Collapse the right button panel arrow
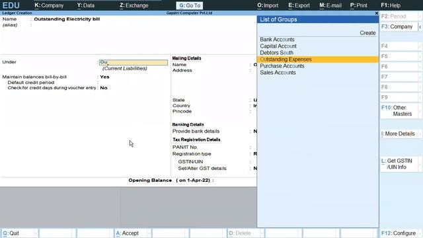The width and height of the screenshot is (423, 238). tap(420, 26)
